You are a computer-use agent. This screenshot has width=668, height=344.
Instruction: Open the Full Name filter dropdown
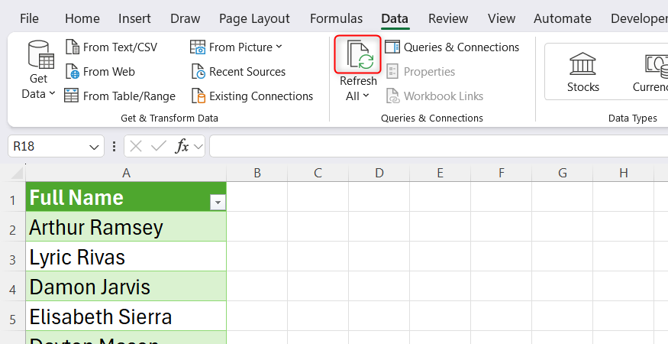coord(218,203)
